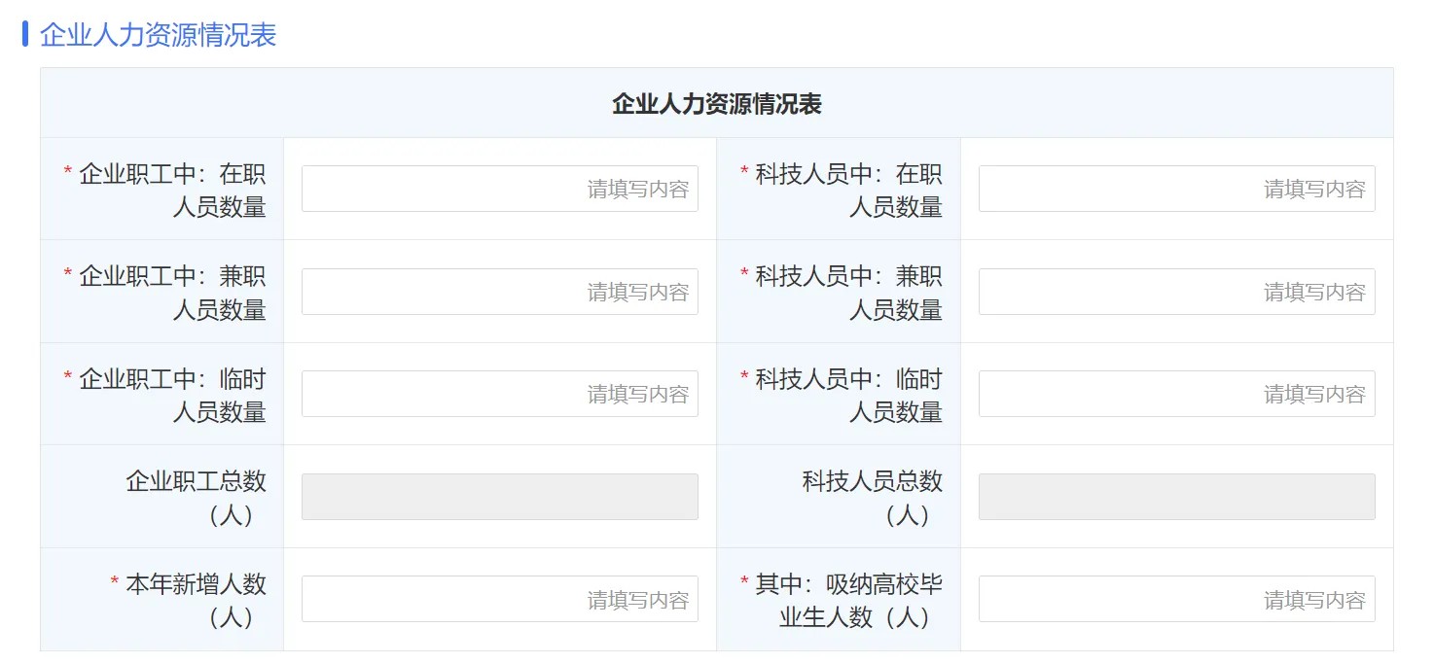
Task: Click the centered 企业人力资源情况表 table header
Action: click(717, 104)
